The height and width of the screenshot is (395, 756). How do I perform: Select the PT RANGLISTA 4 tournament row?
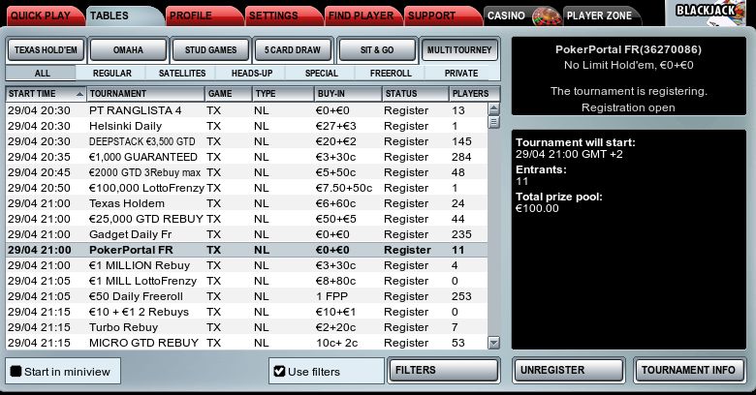click(x=246, y=110)
